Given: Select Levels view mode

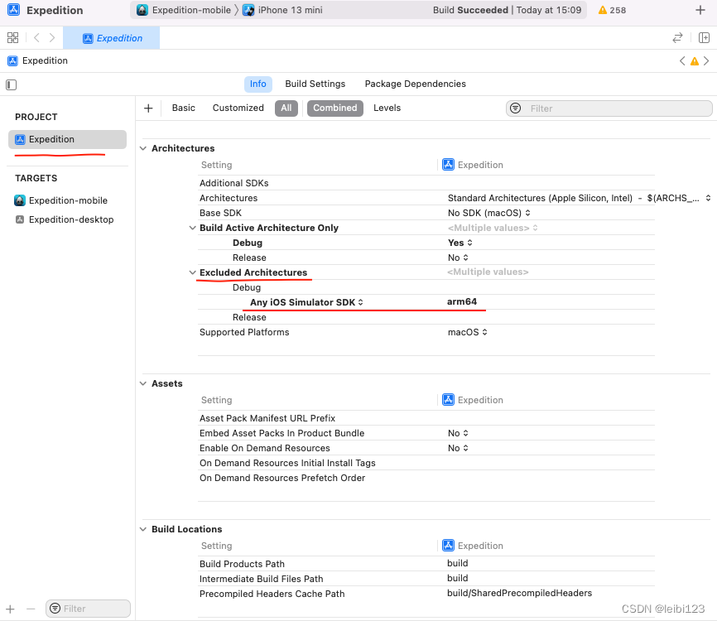Looking at the screenshot, I should 387,108.
